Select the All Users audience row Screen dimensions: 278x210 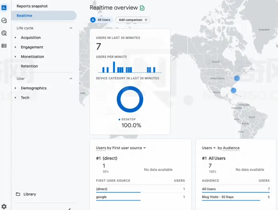tap(236, 189)
